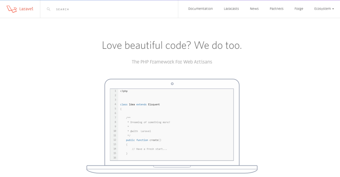Click the laptop webcam circle
The height and width of the screenshot is (177, 340).
[172, 84]
